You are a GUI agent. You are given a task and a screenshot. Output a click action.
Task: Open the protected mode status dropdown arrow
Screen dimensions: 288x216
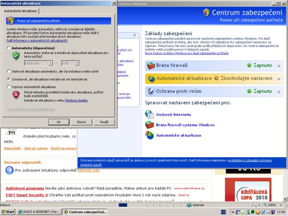point(259,205)
